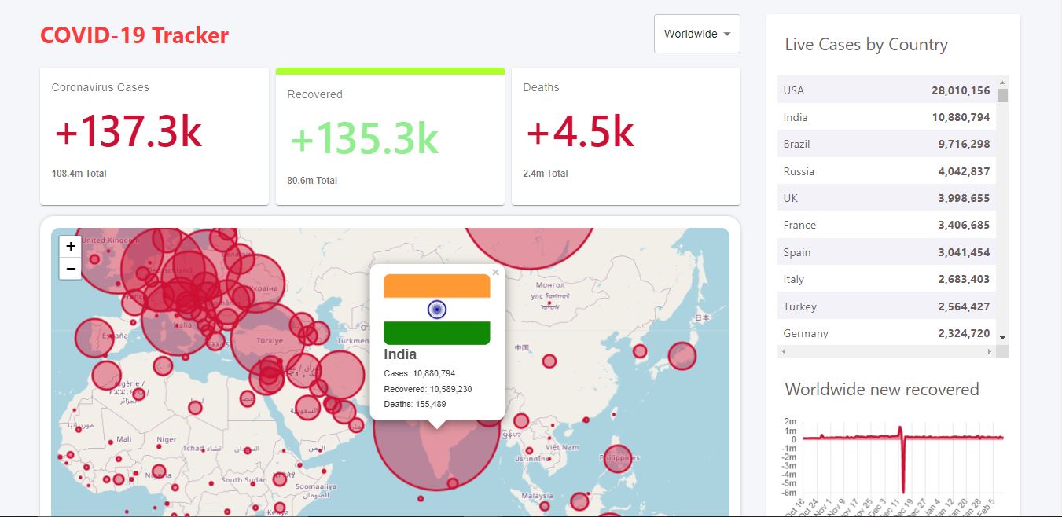Click the Germany row in country table
The width and height of the screenshot is (1062, 517).
[887, 333]
